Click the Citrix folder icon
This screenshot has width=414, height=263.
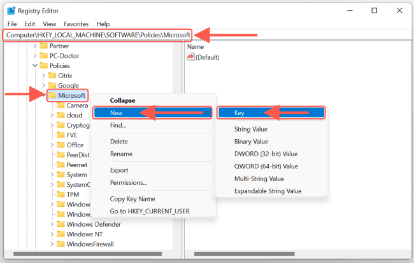click(x=52, y=76)
